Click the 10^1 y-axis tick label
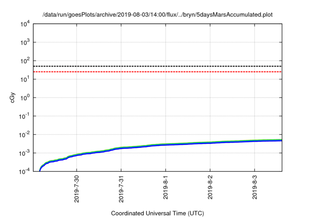The height and width of the screenshot is (218, 311). (x=25, y=79)
